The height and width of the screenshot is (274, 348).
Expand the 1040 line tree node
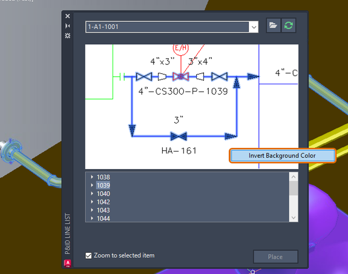[92, 193]
